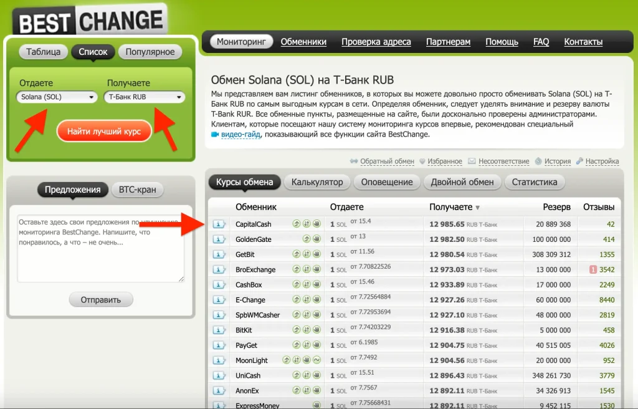Open Обменники in top navigation
Viewport: 638px width, 409px height.
pos(303,42)
